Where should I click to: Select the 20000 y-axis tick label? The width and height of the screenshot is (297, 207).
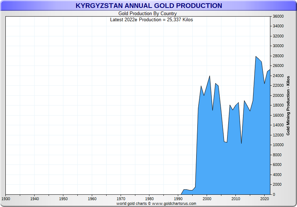point(279,95)
